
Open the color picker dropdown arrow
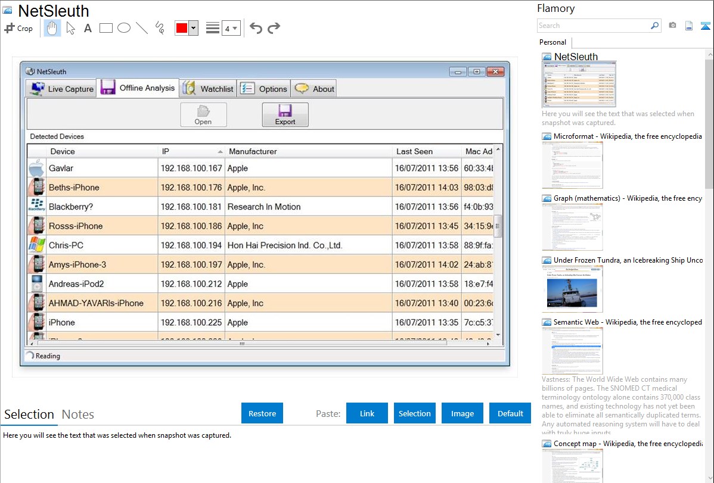point(193,28)
